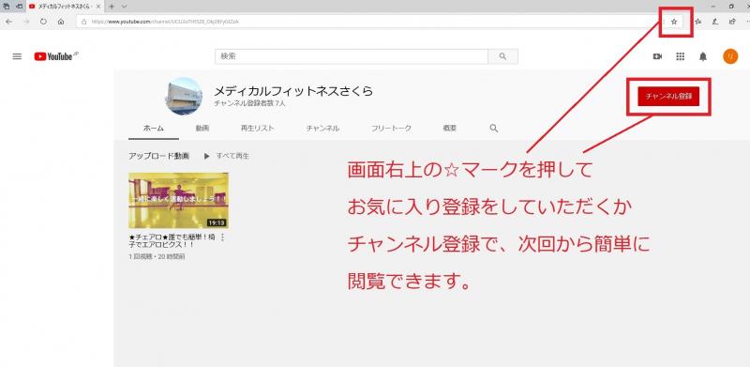Image resolution: width=750 pixels, height=367 pixels.
Task: Click すべて再生 play all
Action: pyautogui.click(x=227, y=156)
